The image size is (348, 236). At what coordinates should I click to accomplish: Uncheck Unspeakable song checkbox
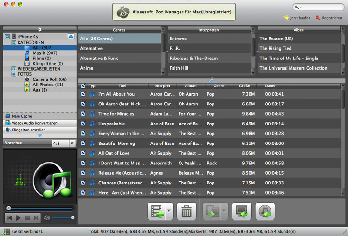click(x=83, y=123)
